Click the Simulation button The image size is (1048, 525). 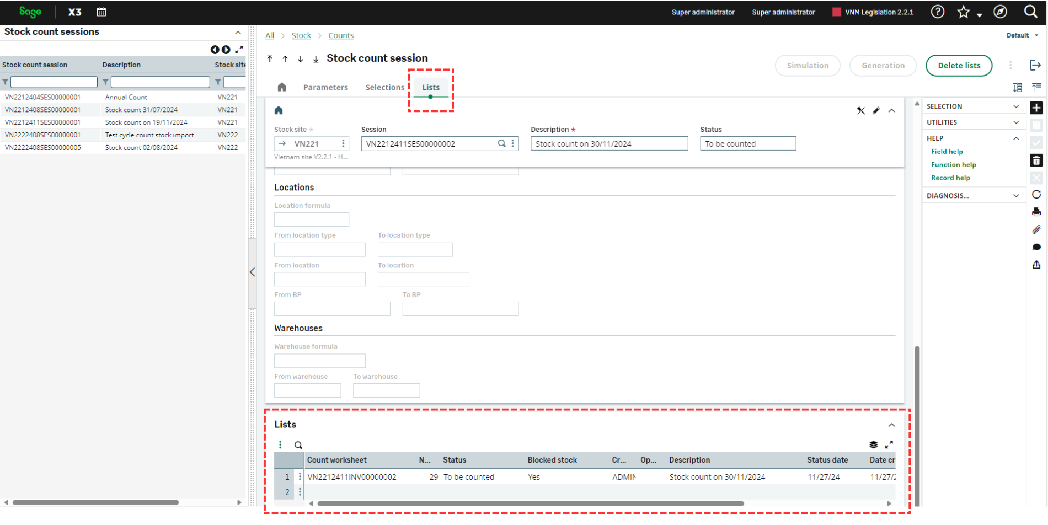click(x=808, y=66)
